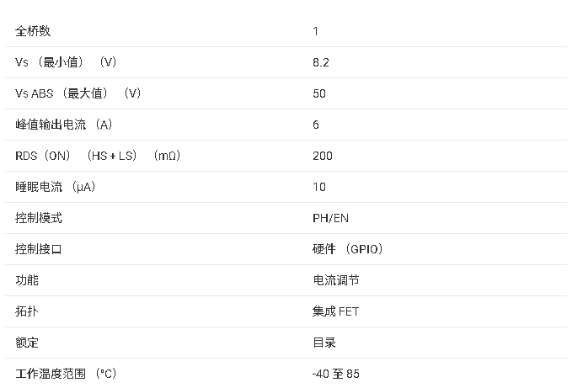
Task: Select the 电流调节 function value
Action: coord(335,280)
